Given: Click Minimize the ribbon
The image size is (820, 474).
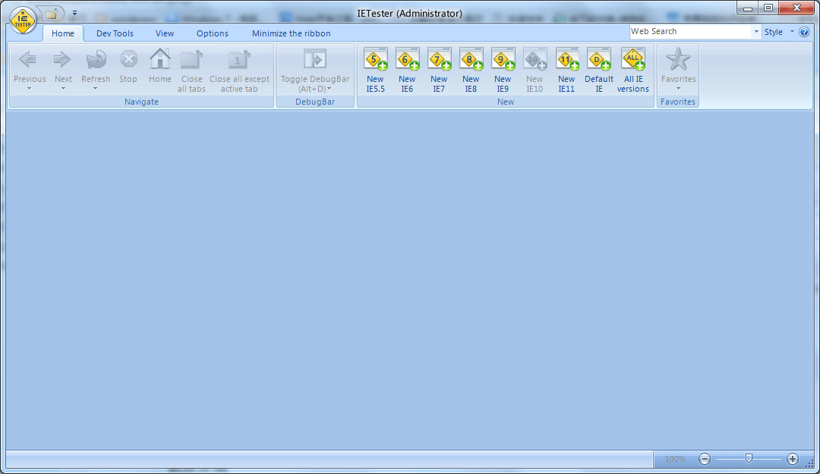Looking at the screenshot, I should [290, 33].
